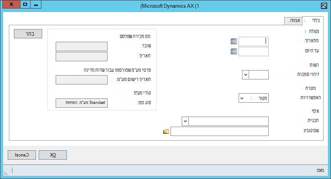331x179 pixels.
Task: Confirm with the OK button
Action: 53,155
